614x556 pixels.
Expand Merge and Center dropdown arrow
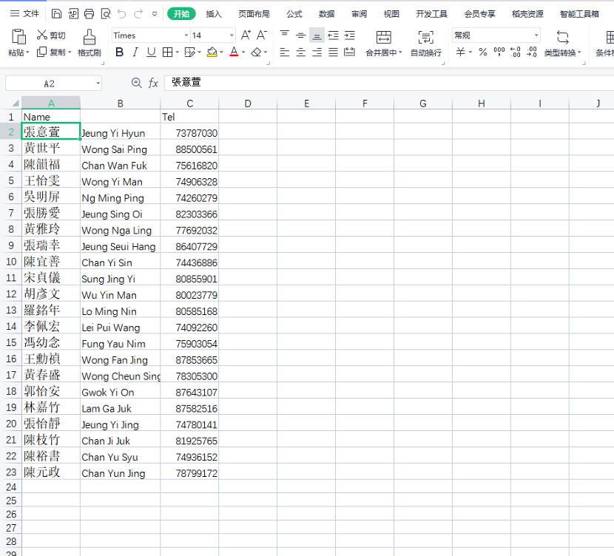pos(400,52)
